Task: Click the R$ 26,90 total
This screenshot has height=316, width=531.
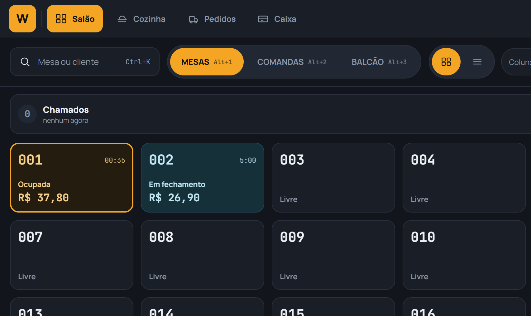Action: click(x=175, y=198)
